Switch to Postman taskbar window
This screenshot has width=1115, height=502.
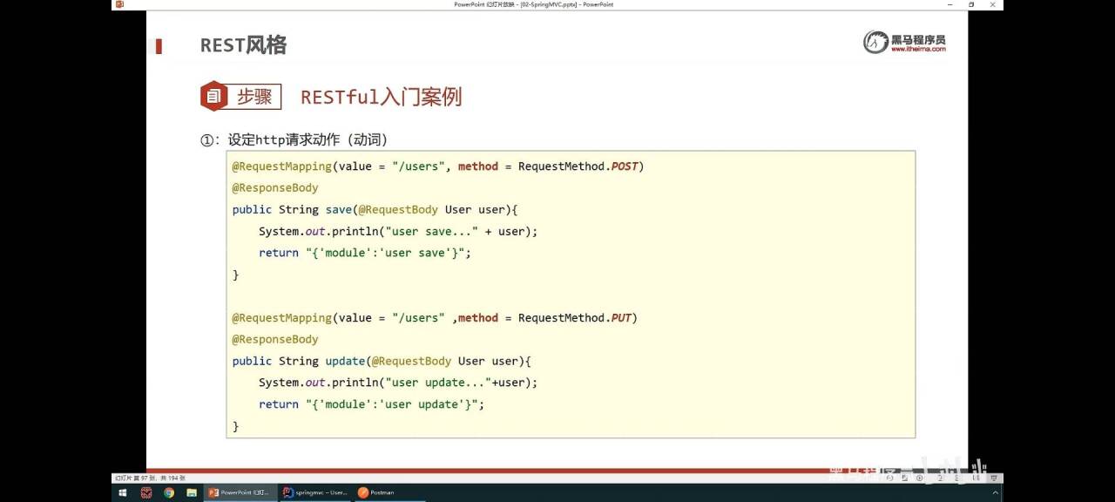pyautogui.click(x=389, y=492)
